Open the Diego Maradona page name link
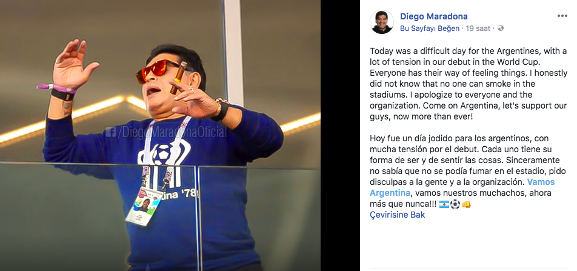577x271 pixels. point(434,16)
